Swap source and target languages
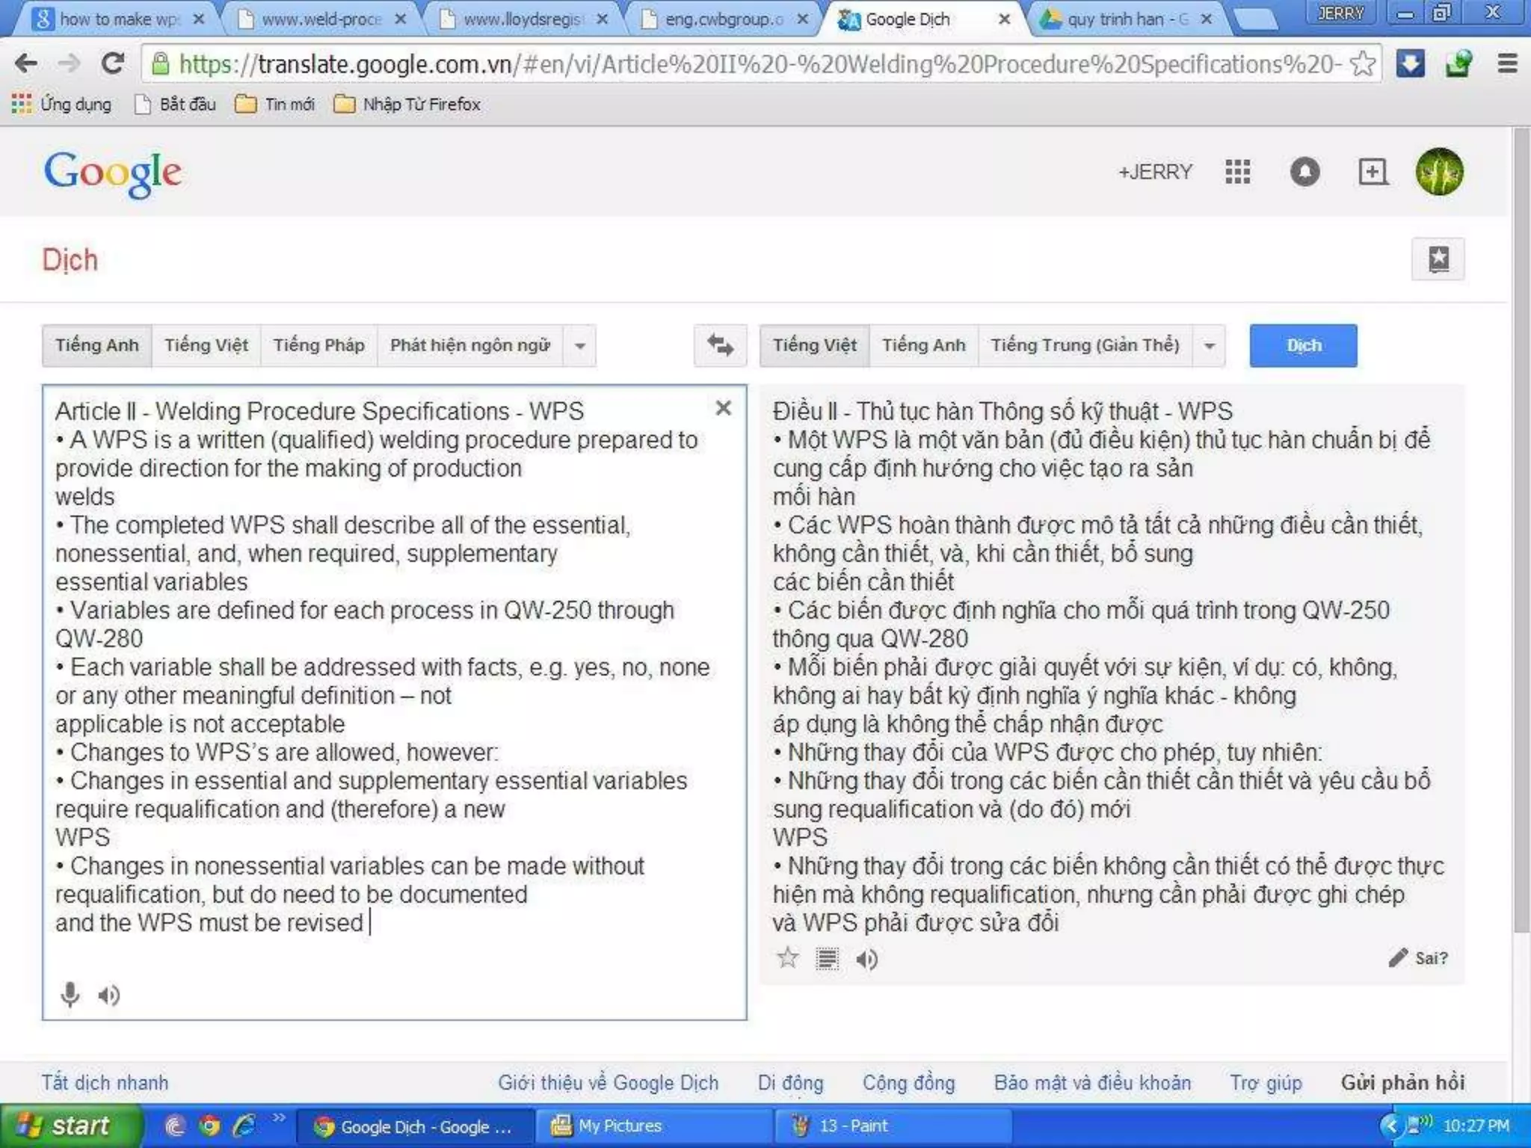The image size is (1531, 1148). click(x=720, y=345)
